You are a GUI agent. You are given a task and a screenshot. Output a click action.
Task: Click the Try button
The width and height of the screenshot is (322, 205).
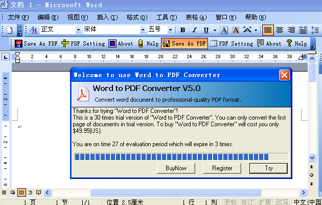[x=268, y=168]
